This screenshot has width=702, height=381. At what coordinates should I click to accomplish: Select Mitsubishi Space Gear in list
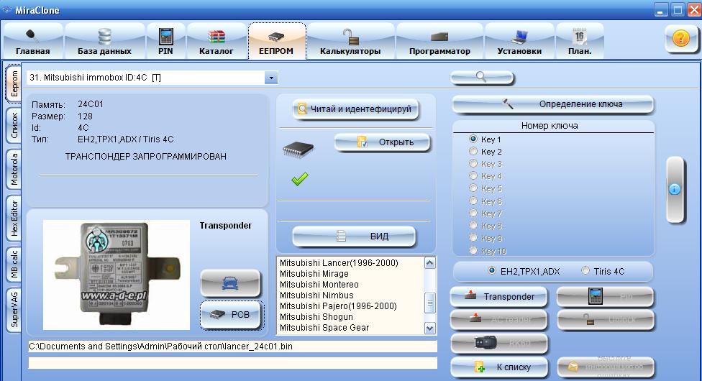click(324, 327)
